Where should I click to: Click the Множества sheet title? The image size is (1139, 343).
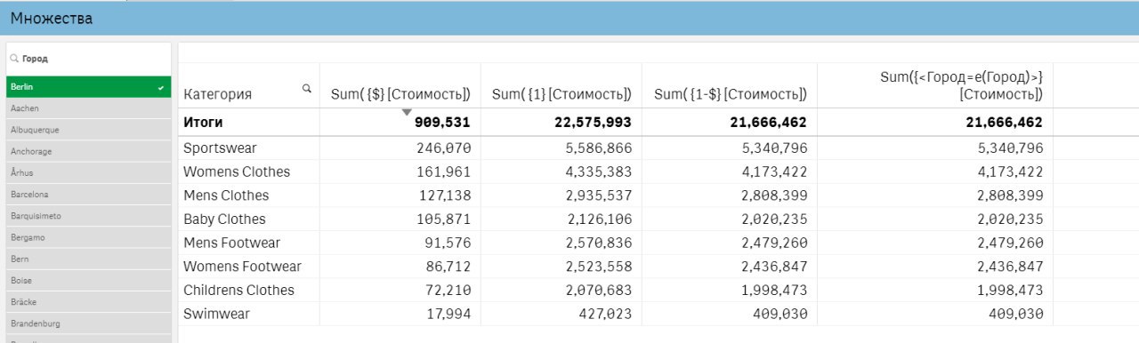pos(51,18)
